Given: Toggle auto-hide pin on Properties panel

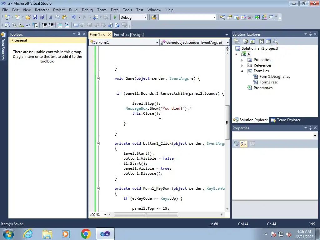Looking at the screenshot, I should point(310,128).
